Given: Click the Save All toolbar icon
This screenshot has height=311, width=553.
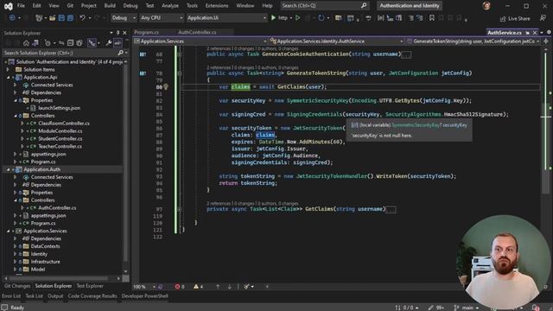Looking at the screenshot, I should [x=70, y=17].
